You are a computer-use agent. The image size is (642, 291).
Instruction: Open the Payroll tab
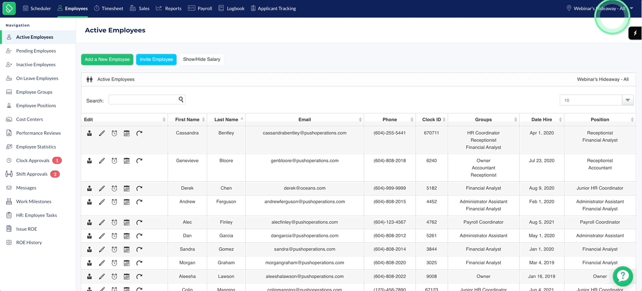[x=200, y=9]
